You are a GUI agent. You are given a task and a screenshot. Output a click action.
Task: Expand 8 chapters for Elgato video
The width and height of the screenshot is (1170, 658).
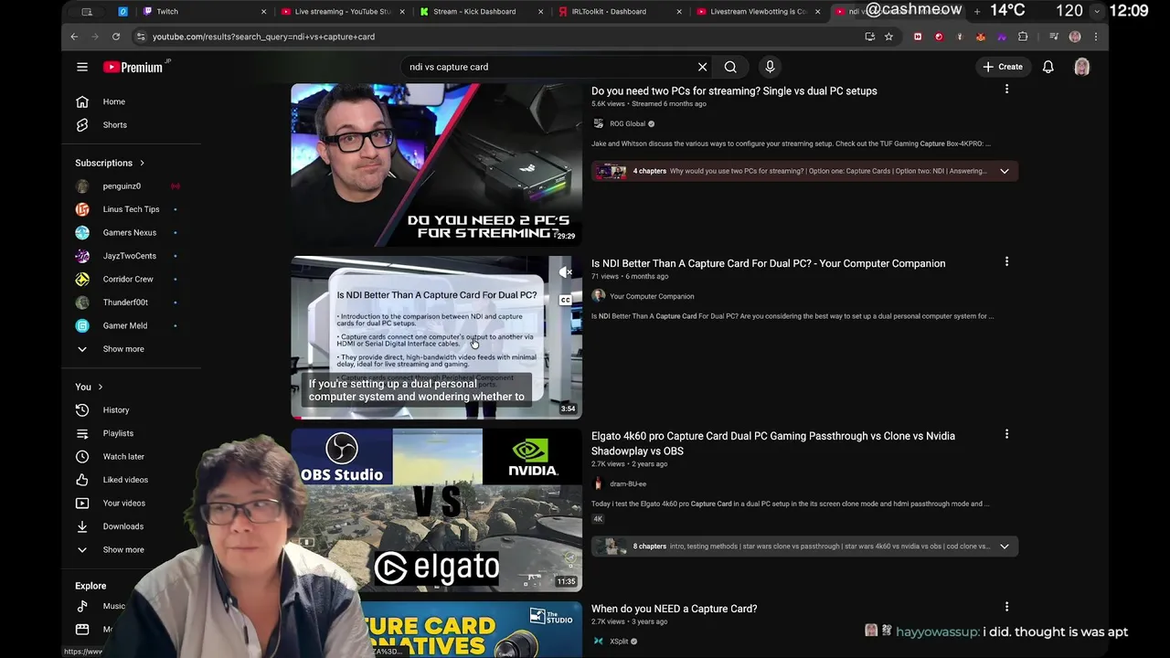pos(1004,547)
